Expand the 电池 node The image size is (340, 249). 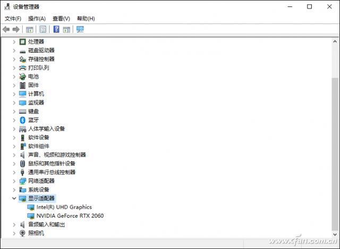point(14,77)
